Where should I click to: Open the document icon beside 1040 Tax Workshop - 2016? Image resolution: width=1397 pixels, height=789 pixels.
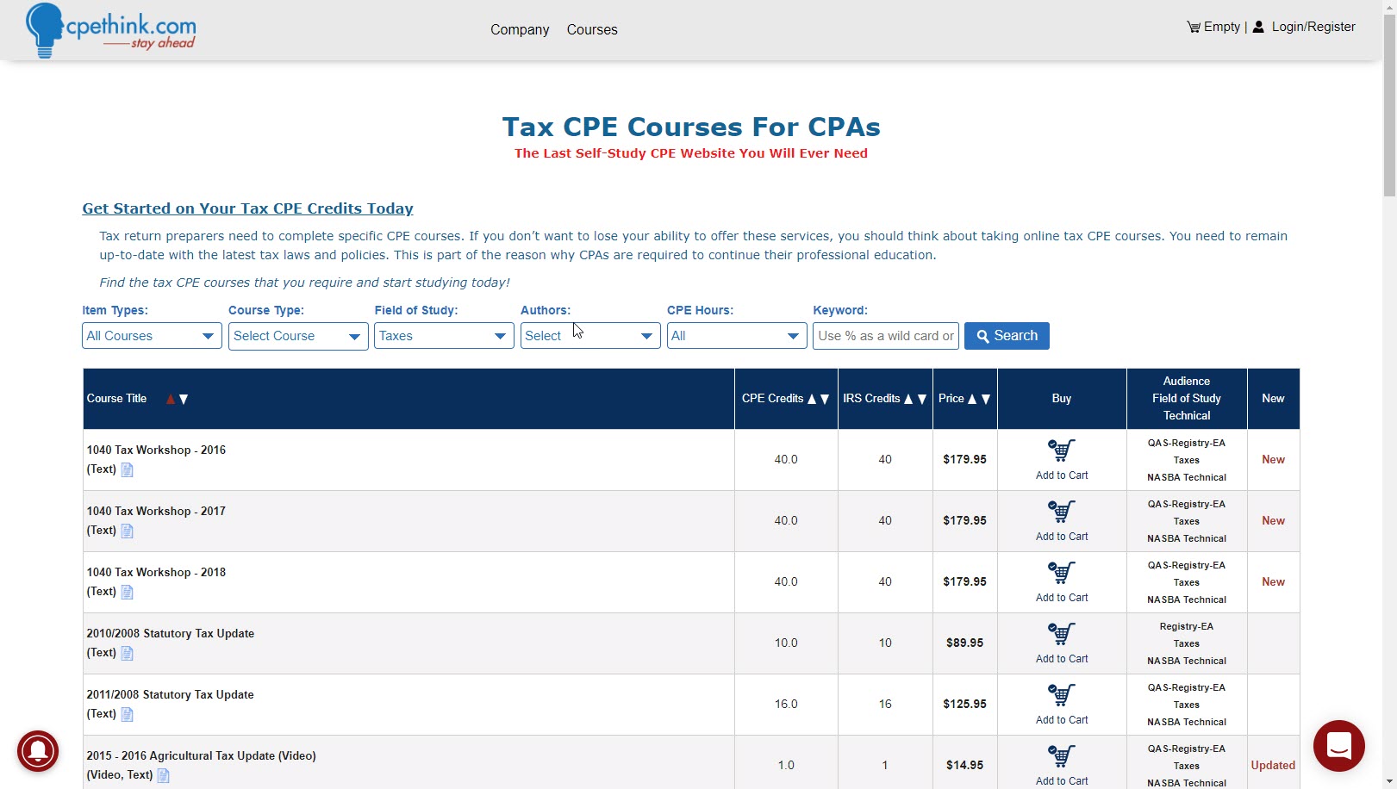(127, 470)
